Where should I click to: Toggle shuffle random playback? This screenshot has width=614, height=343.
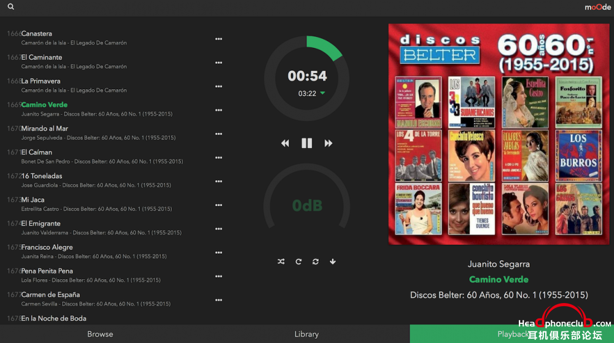tap(281, 261)
